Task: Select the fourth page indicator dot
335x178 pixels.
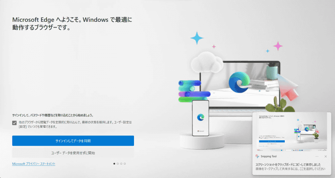Action: pyautogui.click(x=125, y=164)
